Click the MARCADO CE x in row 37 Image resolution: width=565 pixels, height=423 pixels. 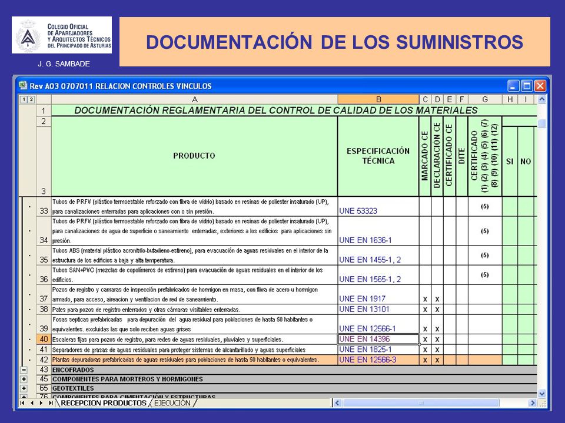pyautogui.click(x=425, y=299)
